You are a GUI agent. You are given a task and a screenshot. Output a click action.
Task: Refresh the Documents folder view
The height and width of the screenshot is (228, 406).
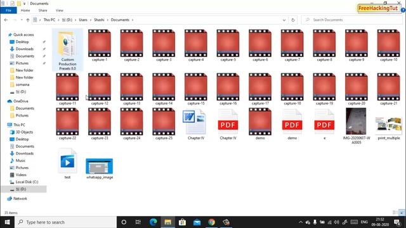[x=293, y=20]
